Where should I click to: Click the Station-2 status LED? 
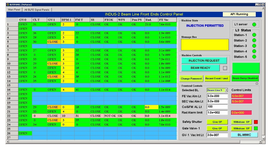(x=254, y=40)
